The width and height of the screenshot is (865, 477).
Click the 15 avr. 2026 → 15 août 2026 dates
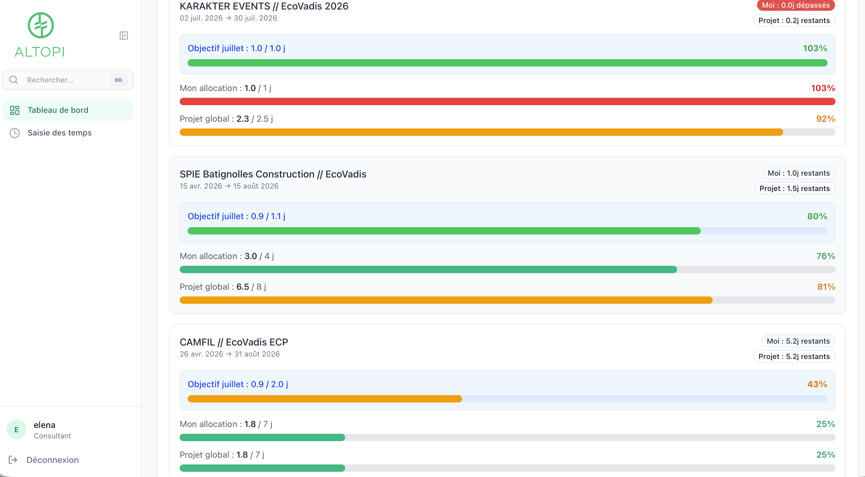pyautogui.click(x=229, y=186)
